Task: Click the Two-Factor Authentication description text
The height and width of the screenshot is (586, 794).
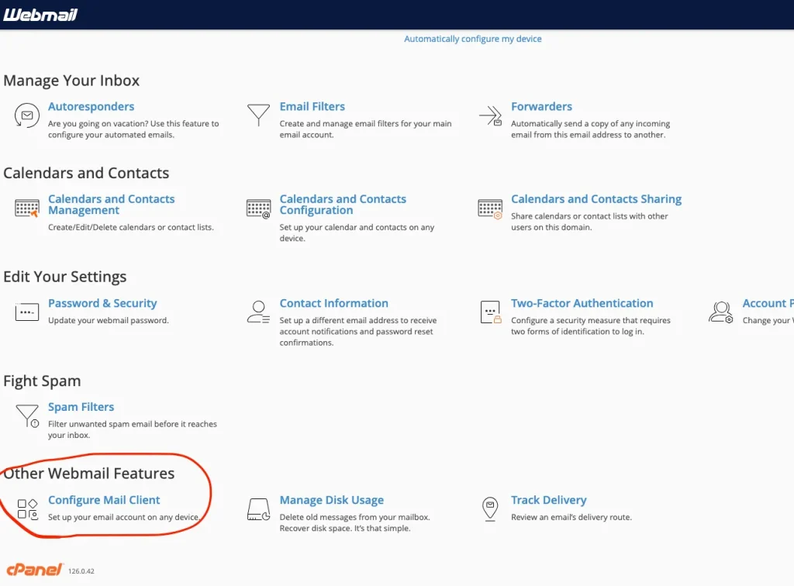Action: (590, 326)
